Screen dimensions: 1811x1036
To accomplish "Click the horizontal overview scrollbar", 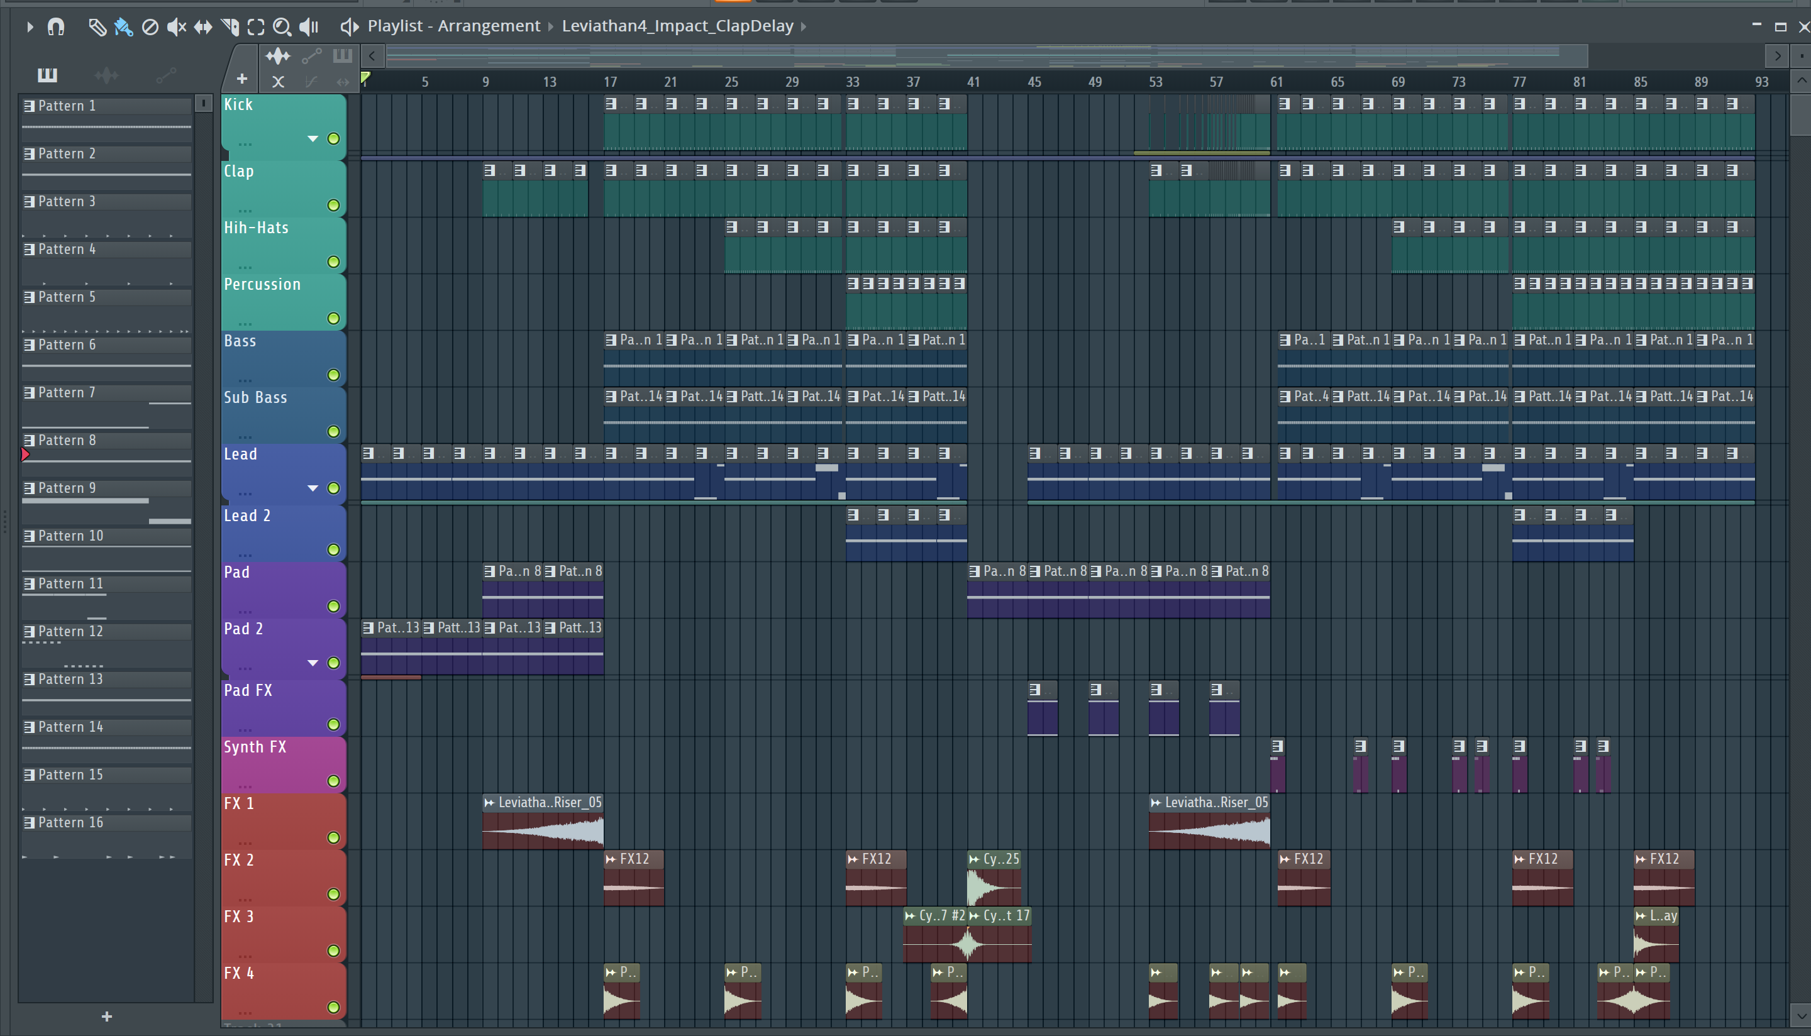I will point(986,55).
